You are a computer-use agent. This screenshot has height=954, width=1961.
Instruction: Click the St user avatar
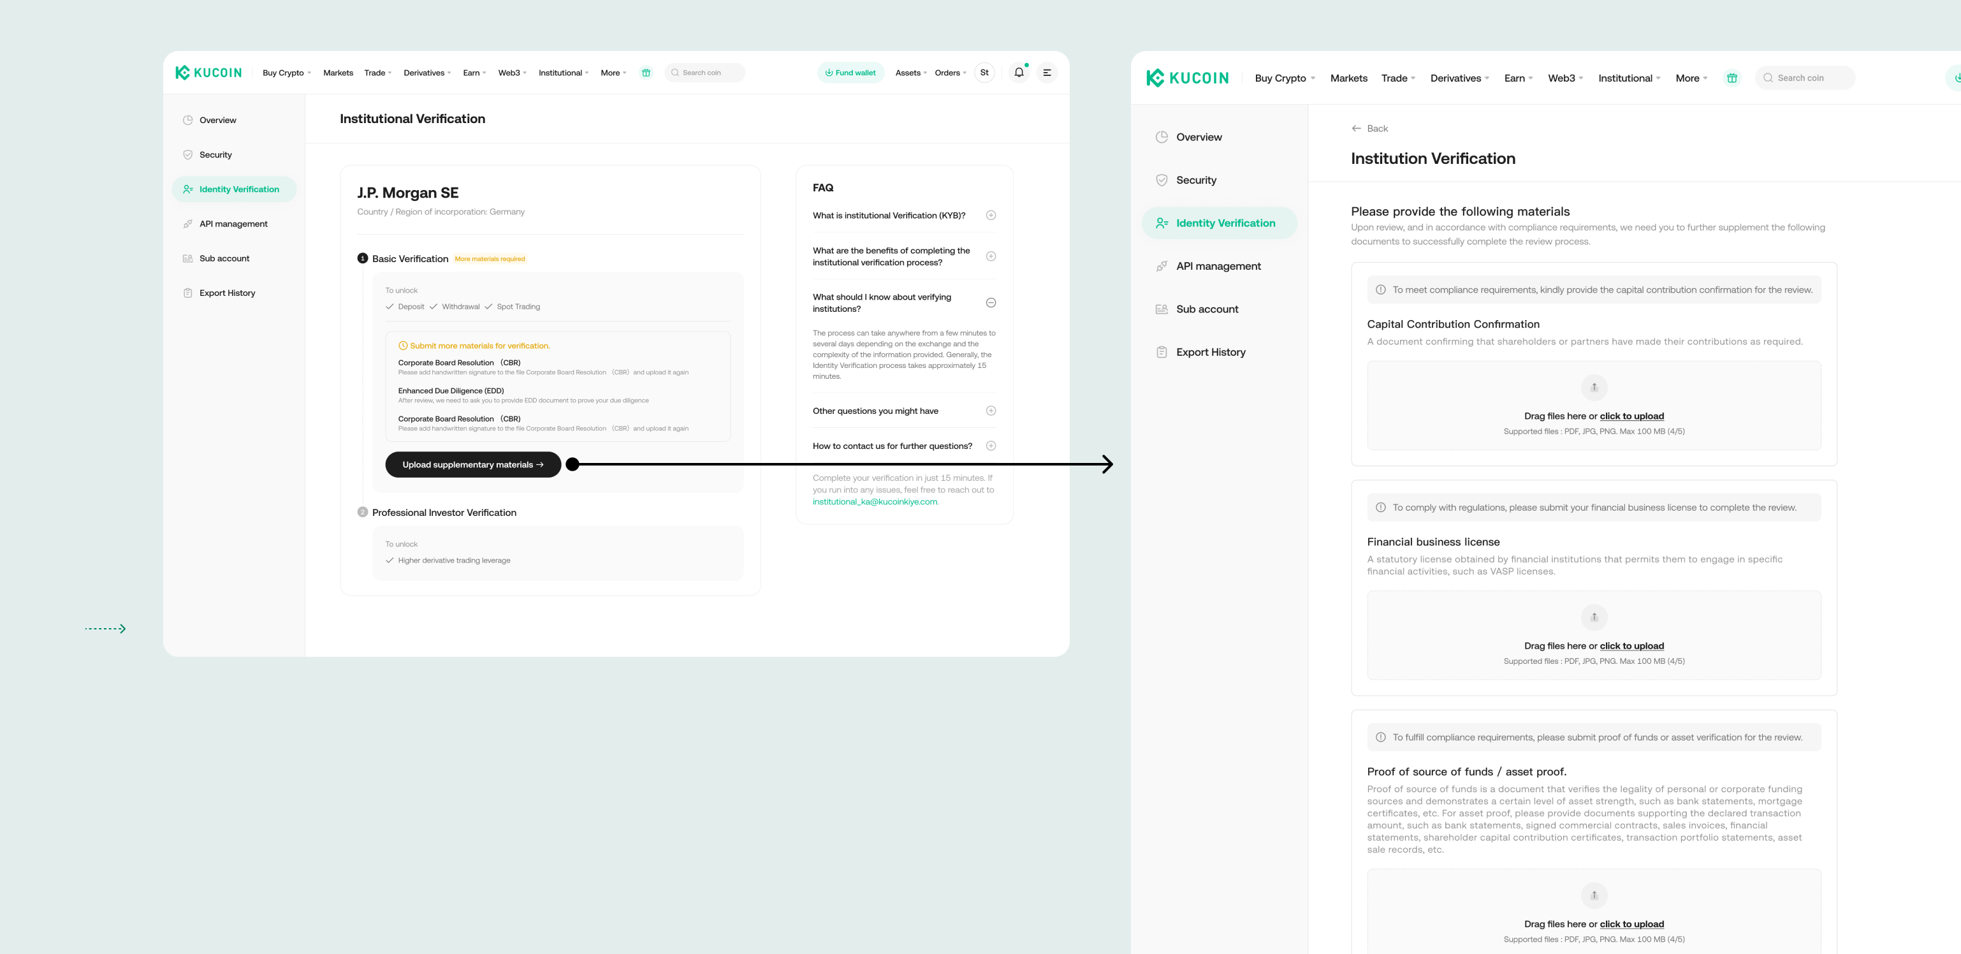(x=984, y=72)
